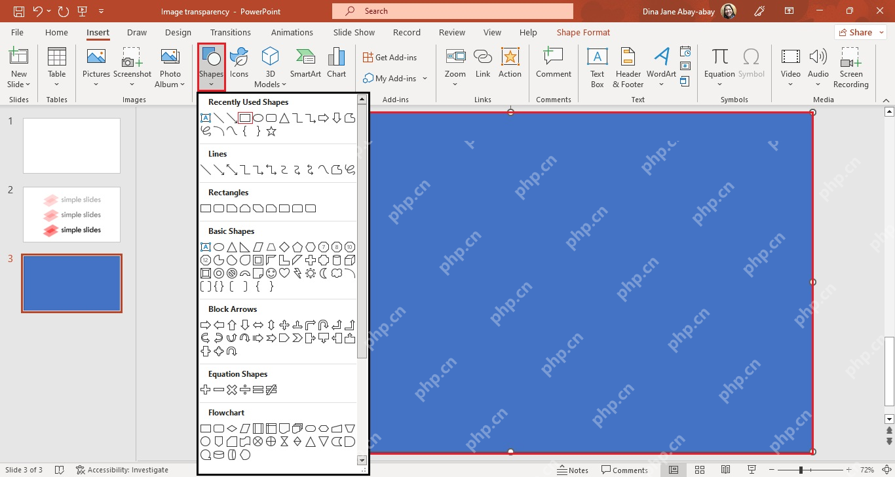Toggle the Comments pane in status bar
Image resolution: width=895 pixels, height=477 pixels.
[x=624, y=470]
